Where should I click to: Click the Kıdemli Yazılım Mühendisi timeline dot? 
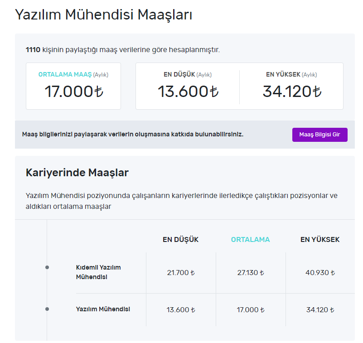47,267
